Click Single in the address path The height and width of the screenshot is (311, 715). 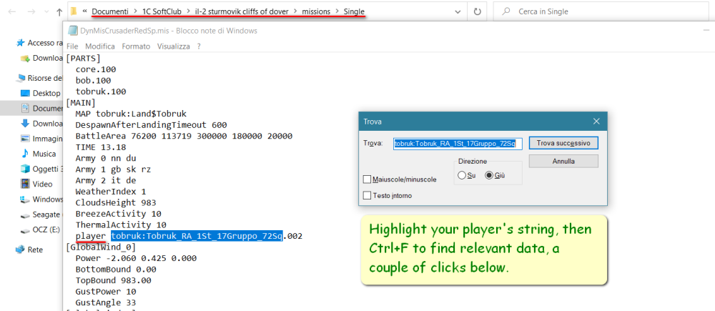354,12
